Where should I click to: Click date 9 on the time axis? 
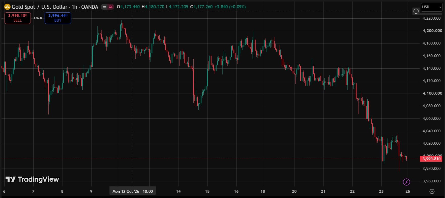point(91,191)
